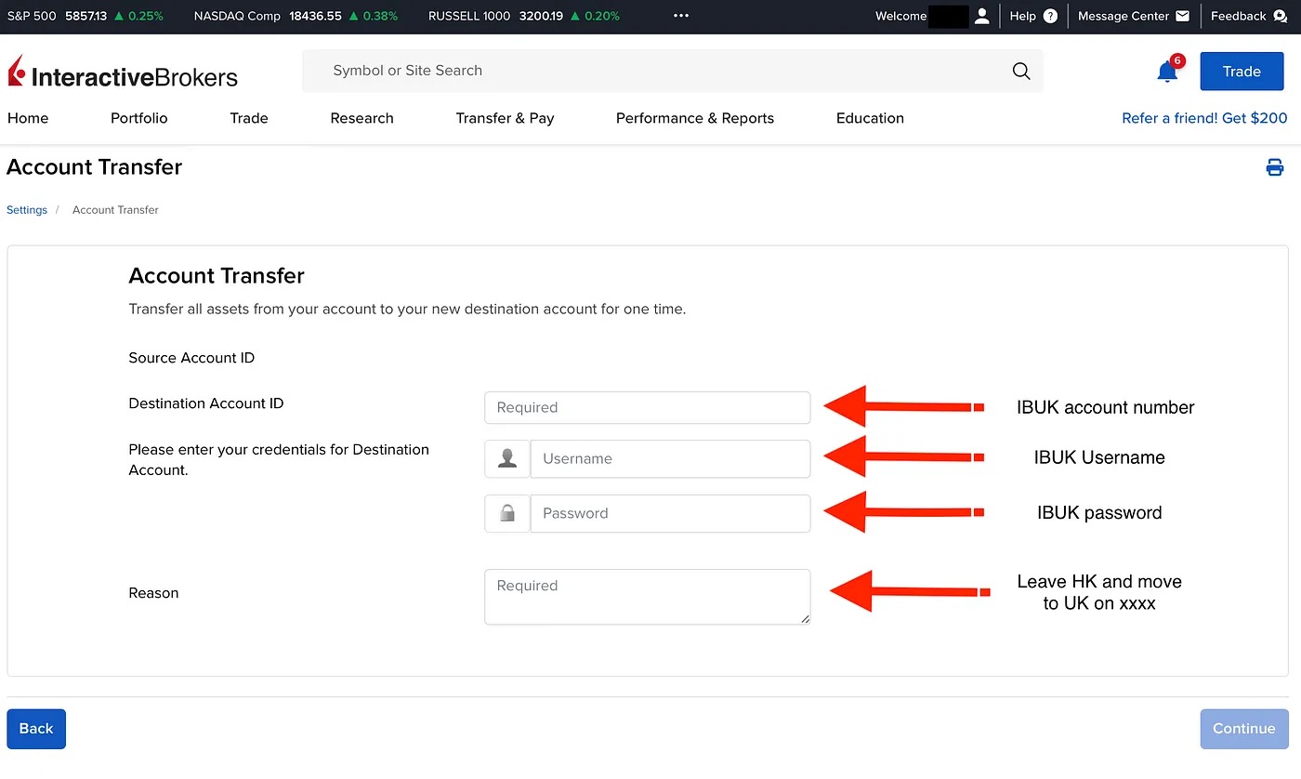Click the search magnifier icon
This screenshot has width=1301, height=779.
[x=1020, y=72]
